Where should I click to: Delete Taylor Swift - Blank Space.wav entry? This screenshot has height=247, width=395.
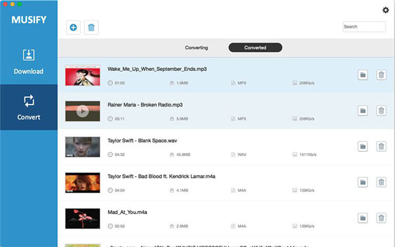tap(381, 146)
